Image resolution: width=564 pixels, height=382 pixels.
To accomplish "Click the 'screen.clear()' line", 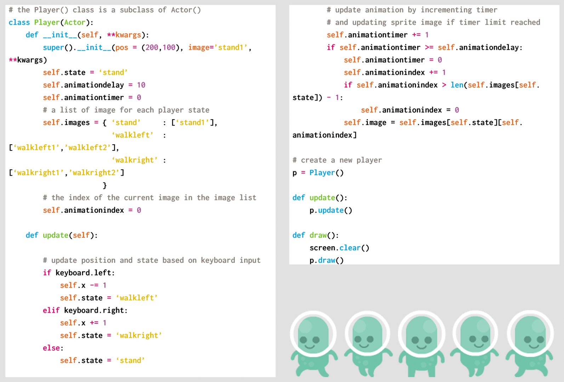I will [x=339, y=248].
